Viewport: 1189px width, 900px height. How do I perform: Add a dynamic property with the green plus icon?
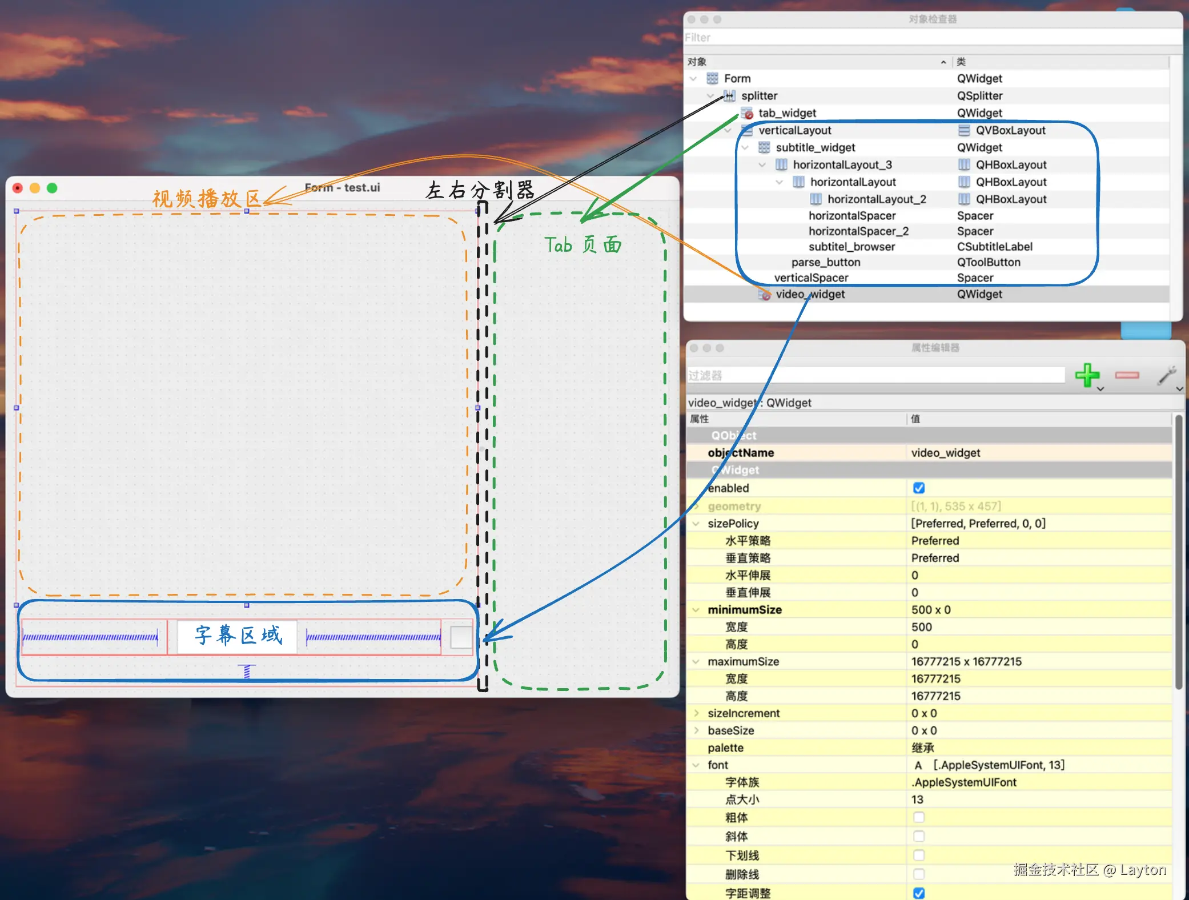tap(1087, 375)
